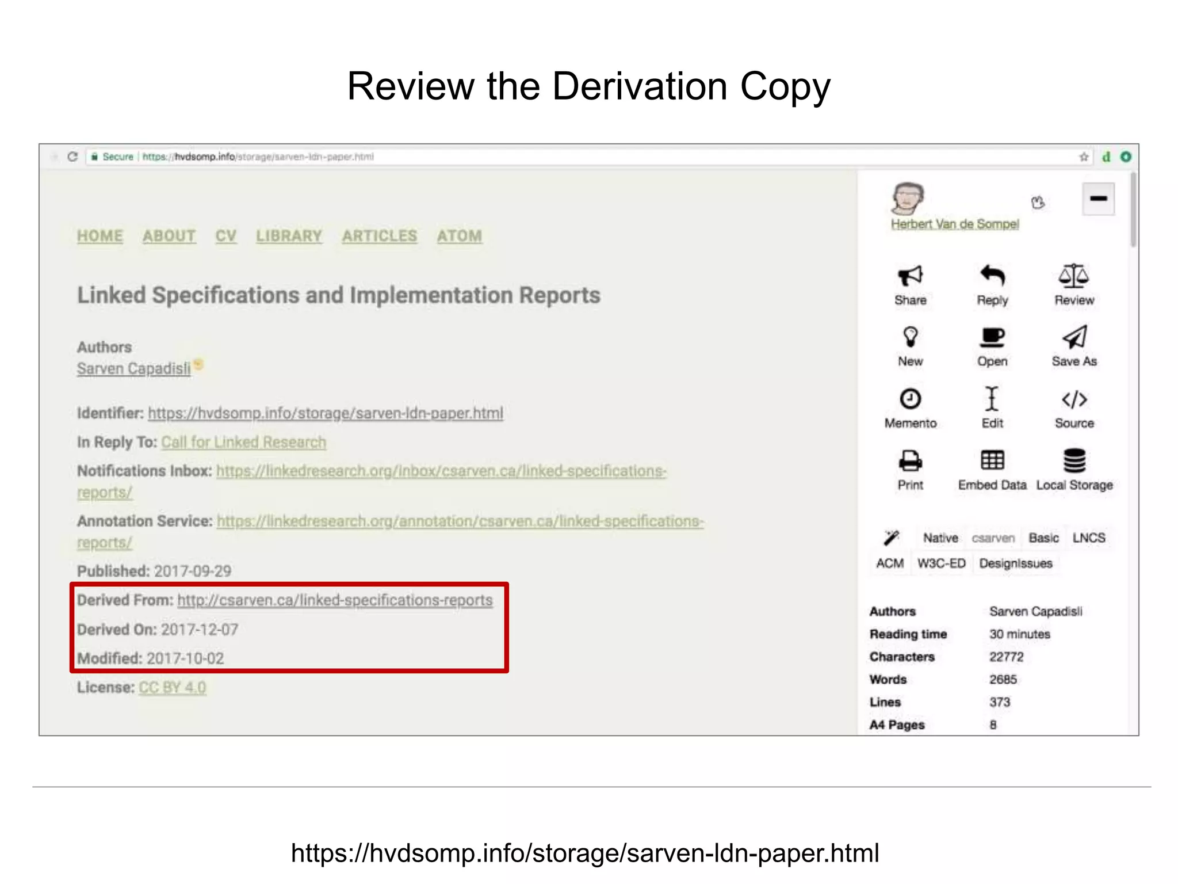
Task: Click the Print printer icon
Action: (x=910, y=460)
